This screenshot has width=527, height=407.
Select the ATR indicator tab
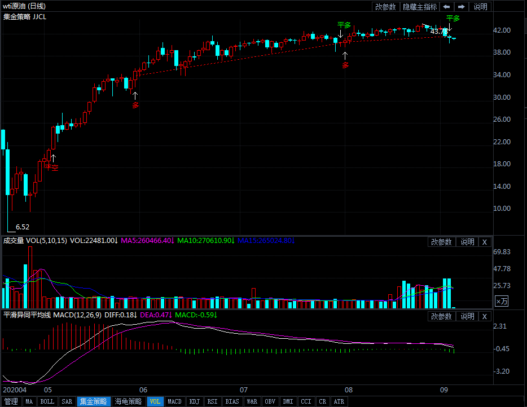pyautogui.click(x=339, y=401)
